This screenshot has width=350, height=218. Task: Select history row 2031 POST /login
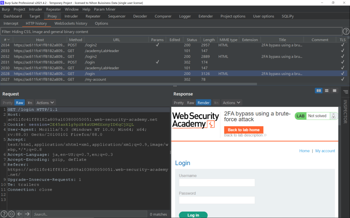pos(173,62)
